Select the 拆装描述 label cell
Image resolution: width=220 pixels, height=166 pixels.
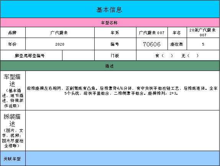(x=13, y=130)
